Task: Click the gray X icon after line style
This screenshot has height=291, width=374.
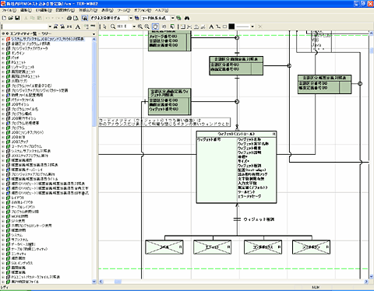Action: (260, 26)
